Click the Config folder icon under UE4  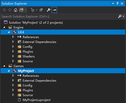(19, 47)
